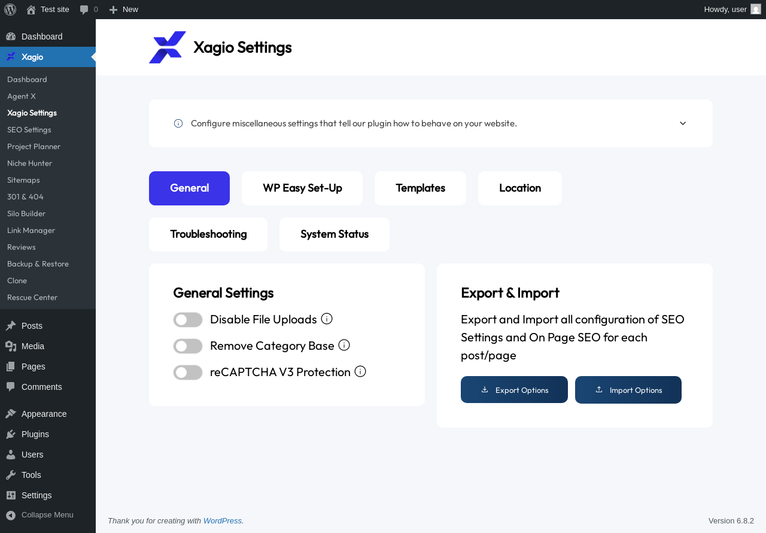Show info for Remove Category Base

(344, 345)
